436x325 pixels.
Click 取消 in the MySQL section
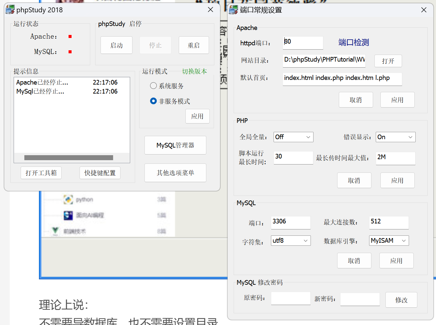[354, 261]
